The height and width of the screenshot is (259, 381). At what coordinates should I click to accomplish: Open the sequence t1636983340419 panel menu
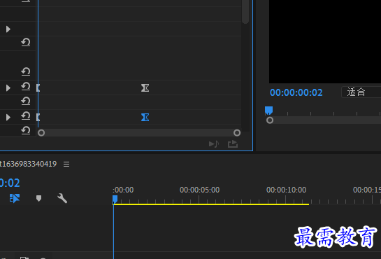coord(66,164)
